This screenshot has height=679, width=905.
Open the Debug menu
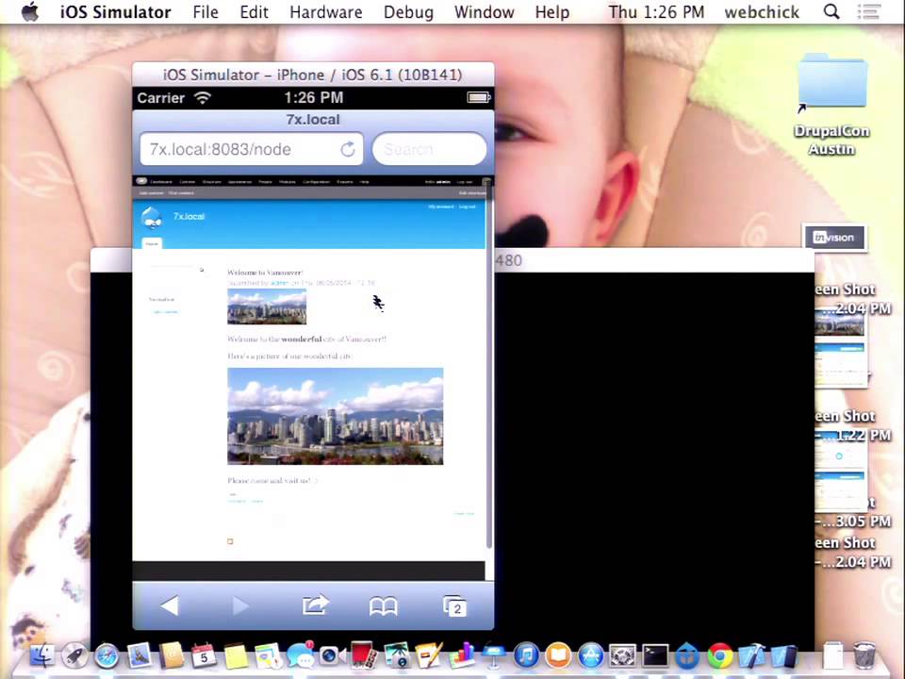pyautogui.click(x=408, y=12)
